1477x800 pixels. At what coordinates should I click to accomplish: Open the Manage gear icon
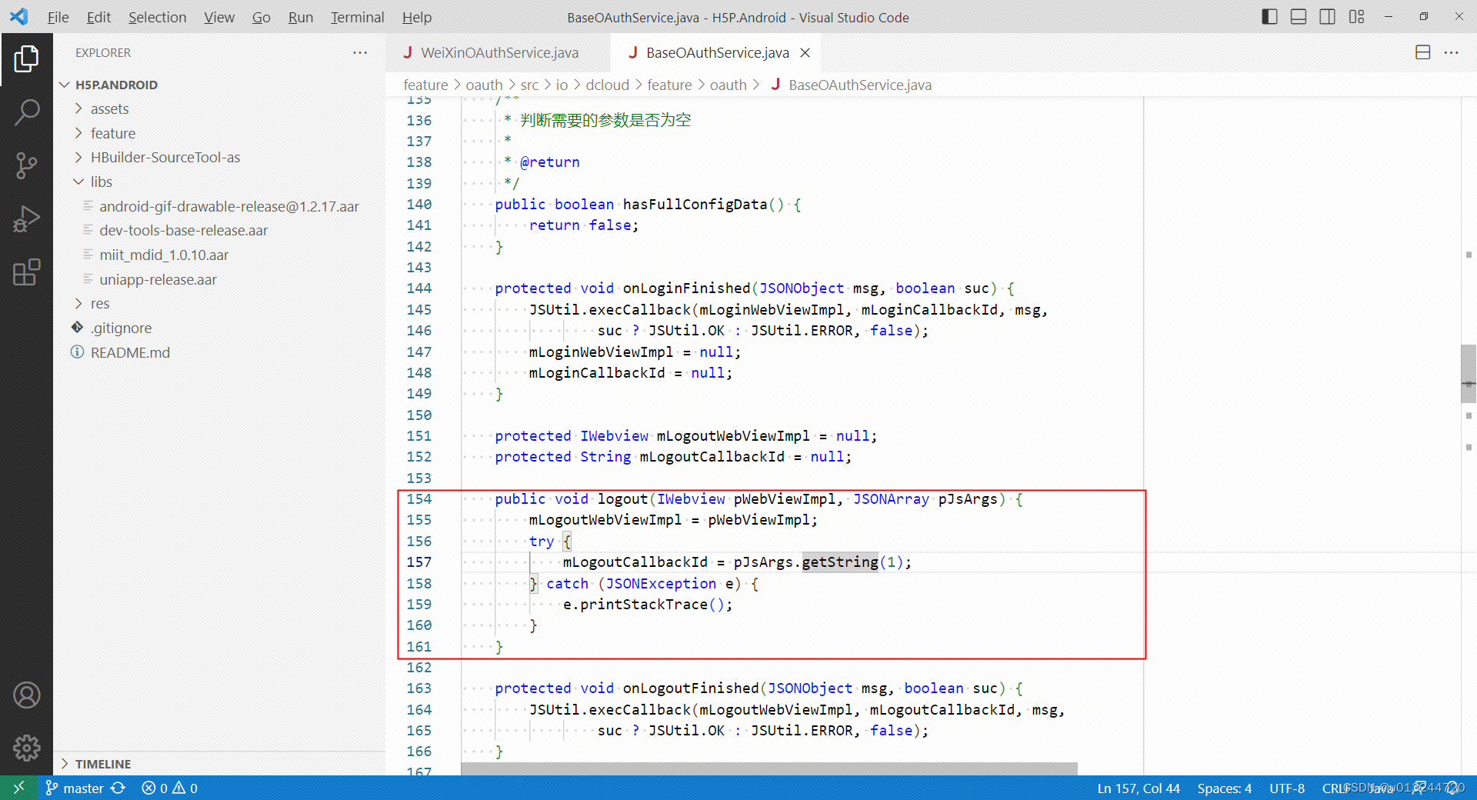(26, 748)
